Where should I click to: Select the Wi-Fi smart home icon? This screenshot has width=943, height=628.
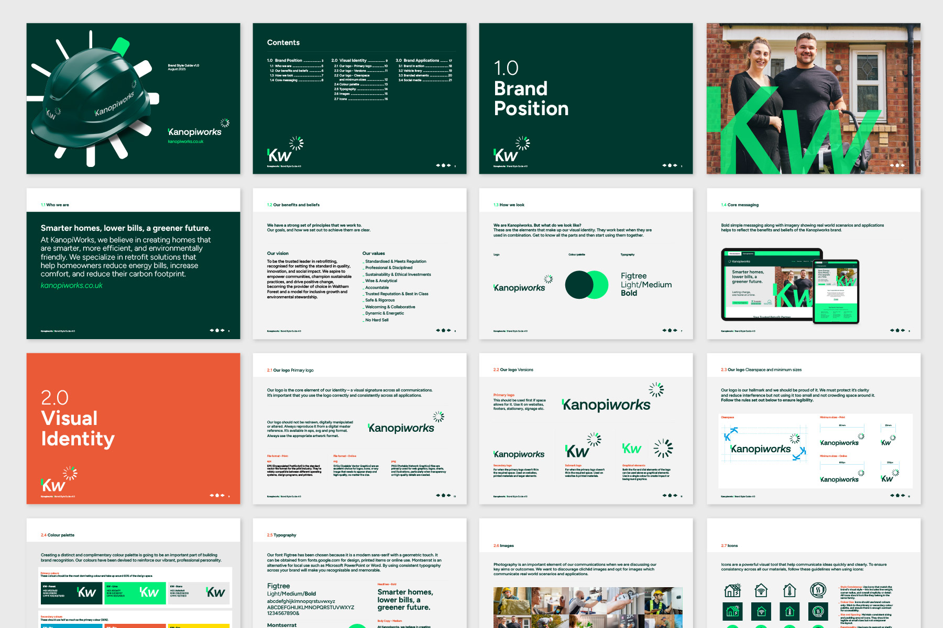[x=761, y=591]
